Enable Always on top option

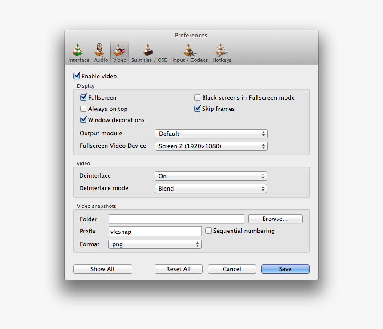point(83,109)
